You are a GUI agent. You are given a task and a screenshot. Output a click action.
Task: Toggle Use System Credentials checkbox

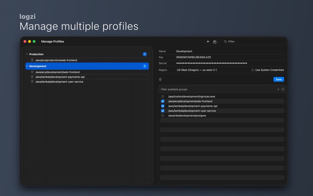[253, 70]
